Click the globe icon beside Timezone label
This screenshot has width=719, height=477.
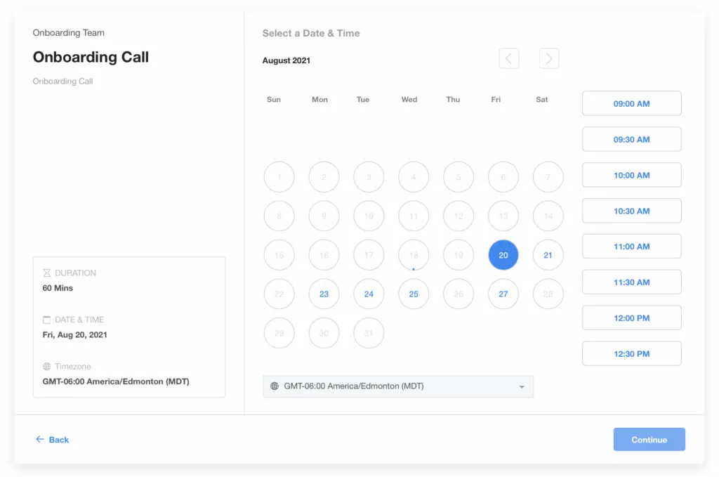[x=46, y=367]
